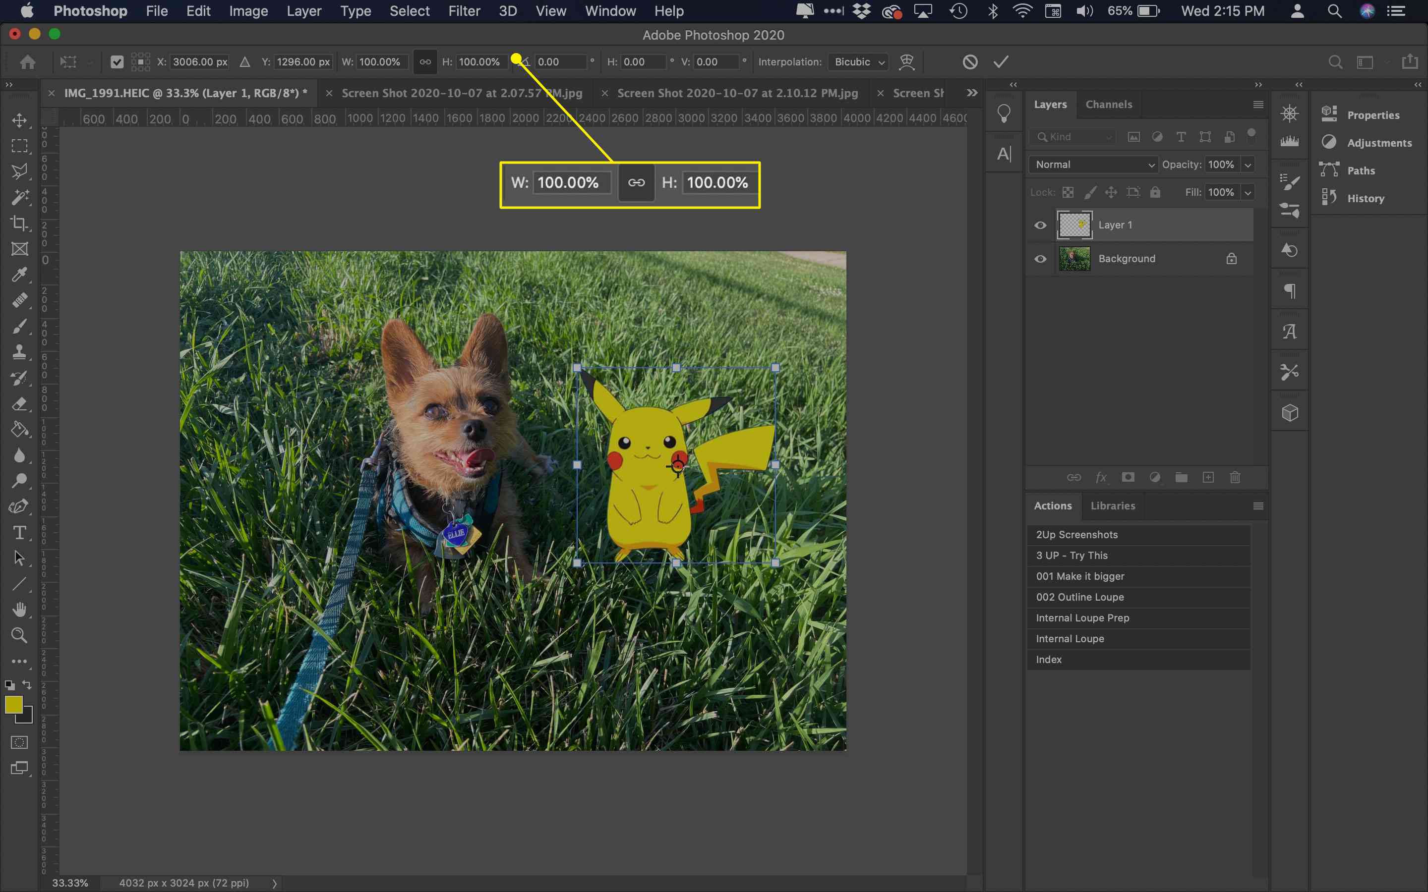This screenshot has width=1428, height=892.
Task: Select the Layer 1 thumbnail
Action: [1074, 225]
